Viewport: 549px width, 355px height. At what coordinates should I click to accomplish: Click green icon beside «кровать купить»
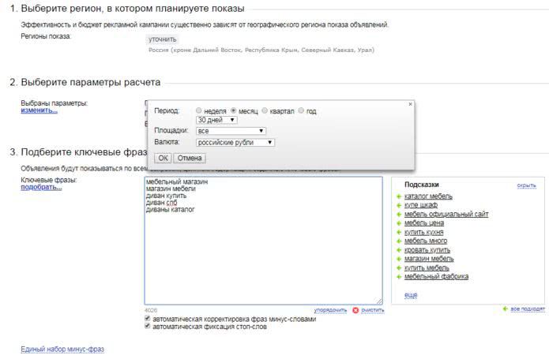(x=397, y=250)
